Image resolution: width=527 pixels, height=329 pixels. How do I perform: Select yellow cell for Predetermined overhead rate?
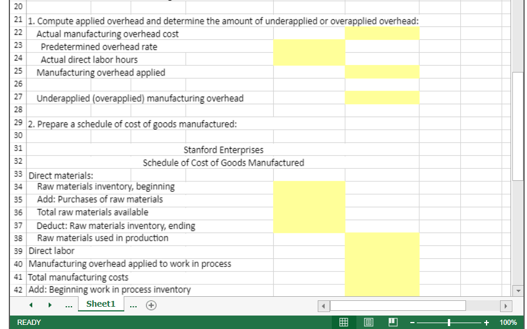point(309,46)
